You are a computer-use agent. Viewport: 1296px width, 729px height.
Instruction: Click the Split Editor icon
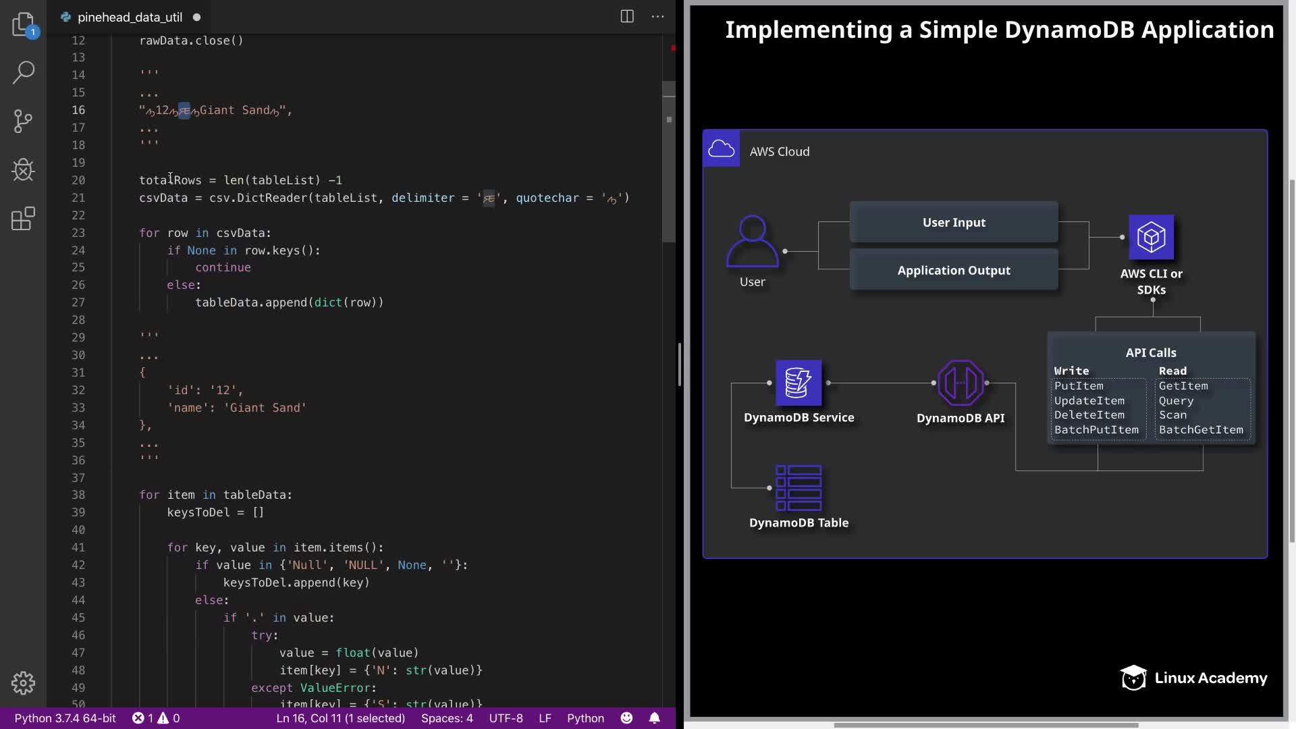(626, 17)
